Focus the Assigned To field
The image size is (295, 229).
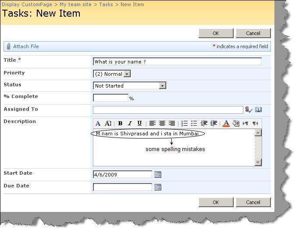pos(168,110)
